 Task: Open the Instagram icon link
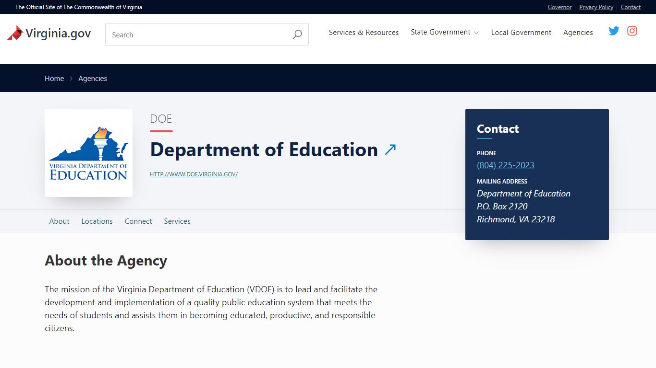pyautogui.click(x=632, y=31)
